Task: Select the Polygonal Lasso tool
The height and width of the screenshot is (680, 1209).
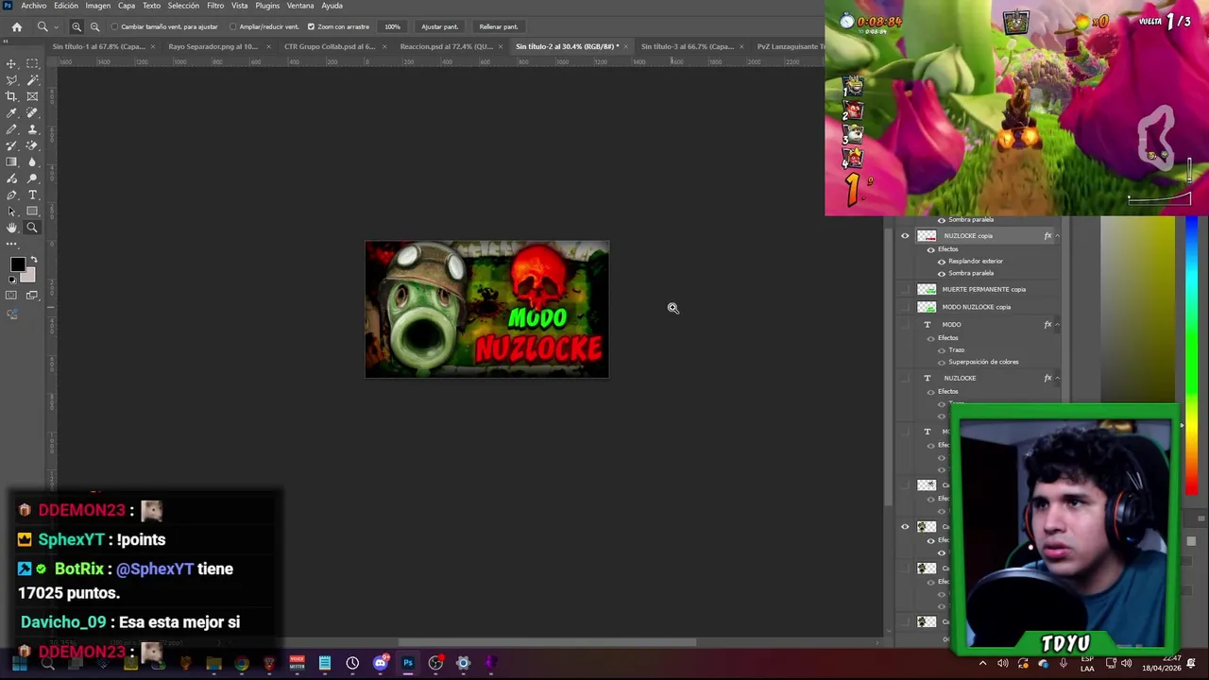Action: tap(11, 80)
